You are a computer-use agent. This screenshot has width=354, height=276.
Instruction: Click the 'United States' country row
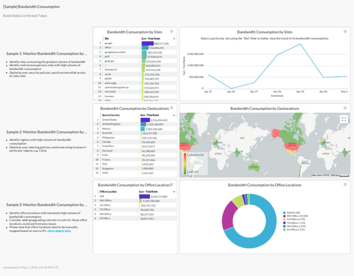(x=135, y=120)
